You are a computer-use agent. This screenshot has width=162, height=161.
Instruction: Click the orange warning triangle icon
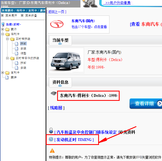pyautogui.click(x=52, y=151)
